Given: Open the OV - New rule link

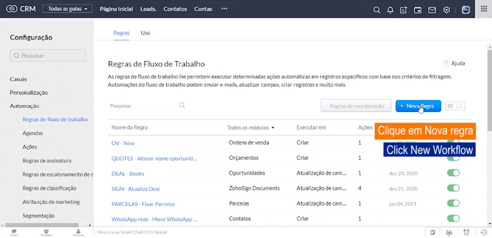Looking at the screenshot, I should click(123, 143).
